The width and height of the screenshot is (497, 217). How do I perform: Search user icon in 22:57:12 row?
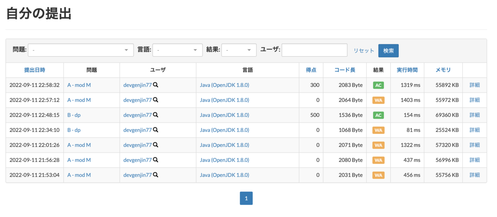(156, 100)
